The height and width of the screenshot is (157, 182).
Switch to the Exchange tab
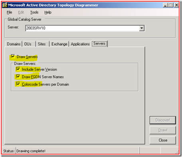coord(59,44)
